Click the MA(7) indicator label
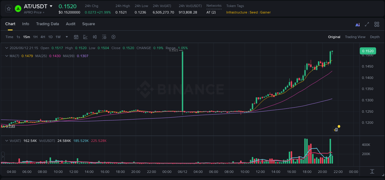 coord(14,56)
